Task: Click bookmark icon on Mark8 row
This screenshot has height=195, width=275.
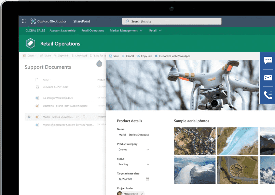Action: coord(84,117)
